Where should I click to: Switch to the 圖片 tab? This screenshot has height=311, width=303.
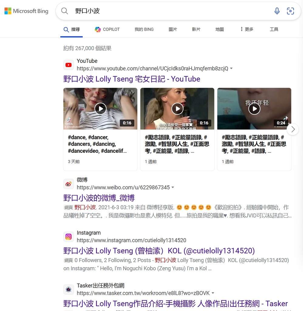click(x=173, y=29)
